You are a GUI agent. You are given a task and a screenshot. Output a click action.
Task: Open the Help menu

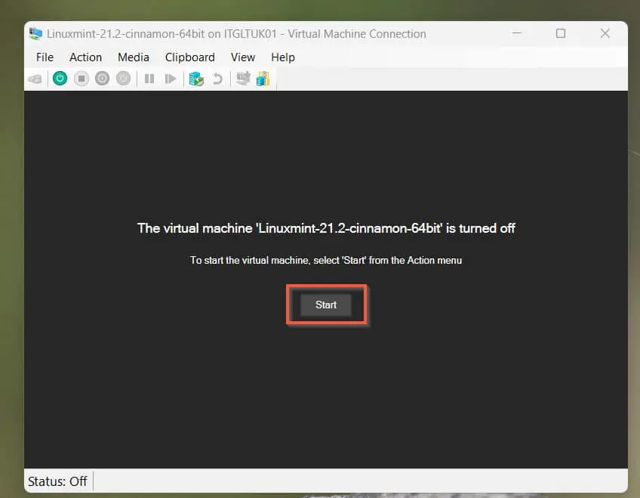[x=283, y=57]
